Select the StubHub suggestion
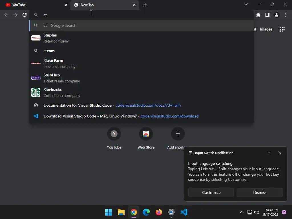Viewport: 292px width, 219px height. 141,78
